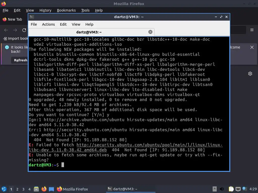Click 'vde2 virtualbox-guest-additions-iso' line

(x=78, y=44)
